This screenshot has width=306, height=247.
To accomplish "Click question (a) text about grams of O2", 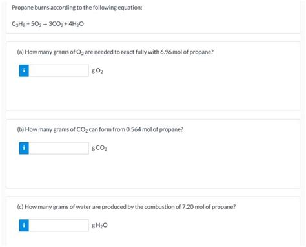I will coord(116,52).
